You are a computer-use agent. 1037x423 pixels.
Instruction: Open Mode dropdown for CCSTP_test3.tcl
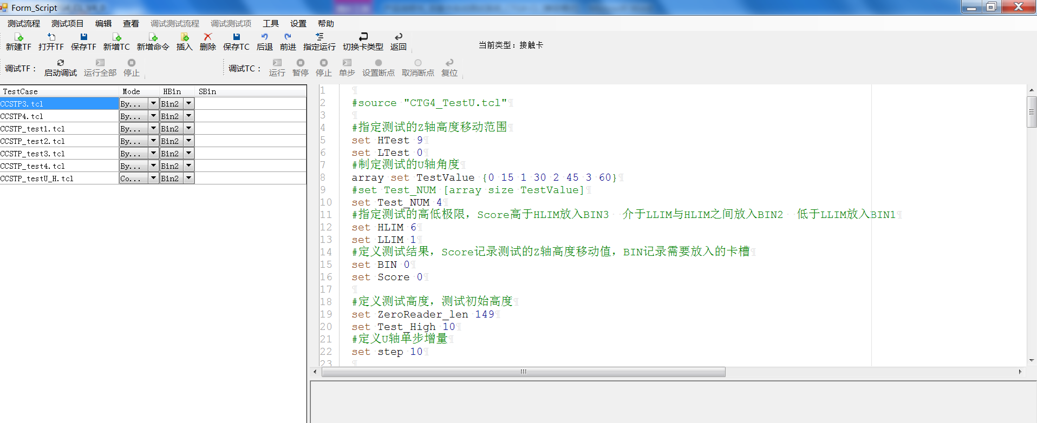153,153
